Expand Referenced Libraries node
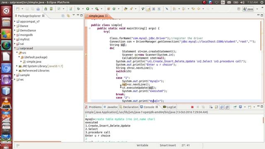The height and width of the screenshot is (149, 265). 17,70
